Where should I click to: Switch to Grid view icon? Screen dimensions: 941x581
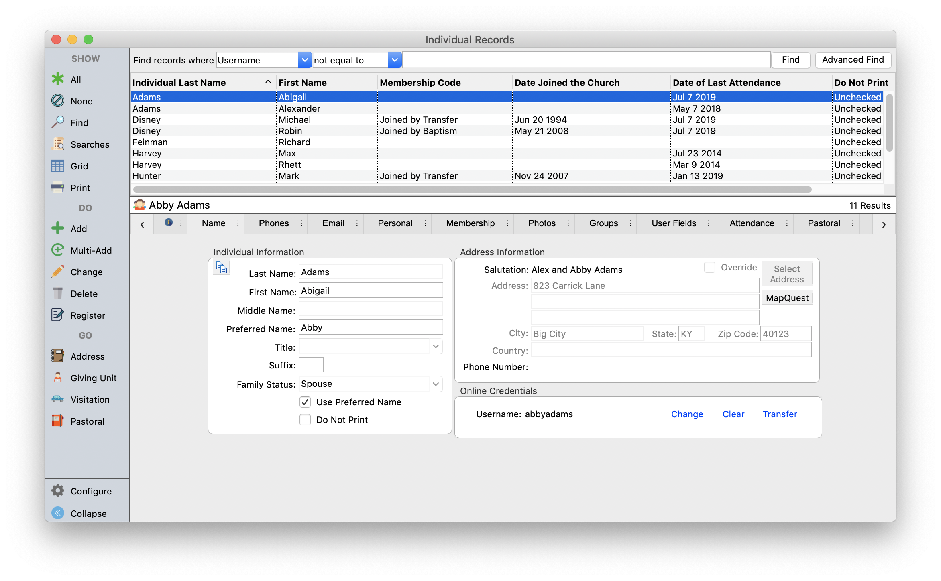click(58, 166)
